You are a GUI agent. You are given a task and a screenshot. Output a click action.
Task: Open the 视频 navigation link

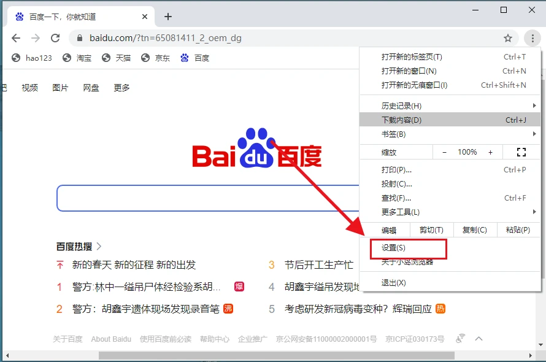click(x=29, y=88)
